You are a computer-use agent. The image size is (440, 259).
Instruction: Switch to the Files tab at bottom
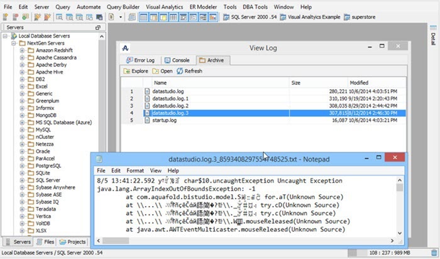[45, 242]
